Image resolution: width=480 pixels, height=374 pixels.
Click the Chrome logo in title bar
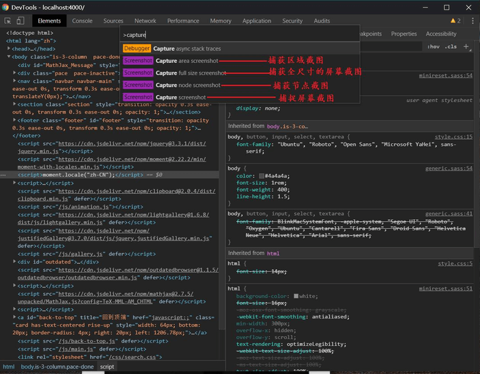coord(5,7)
